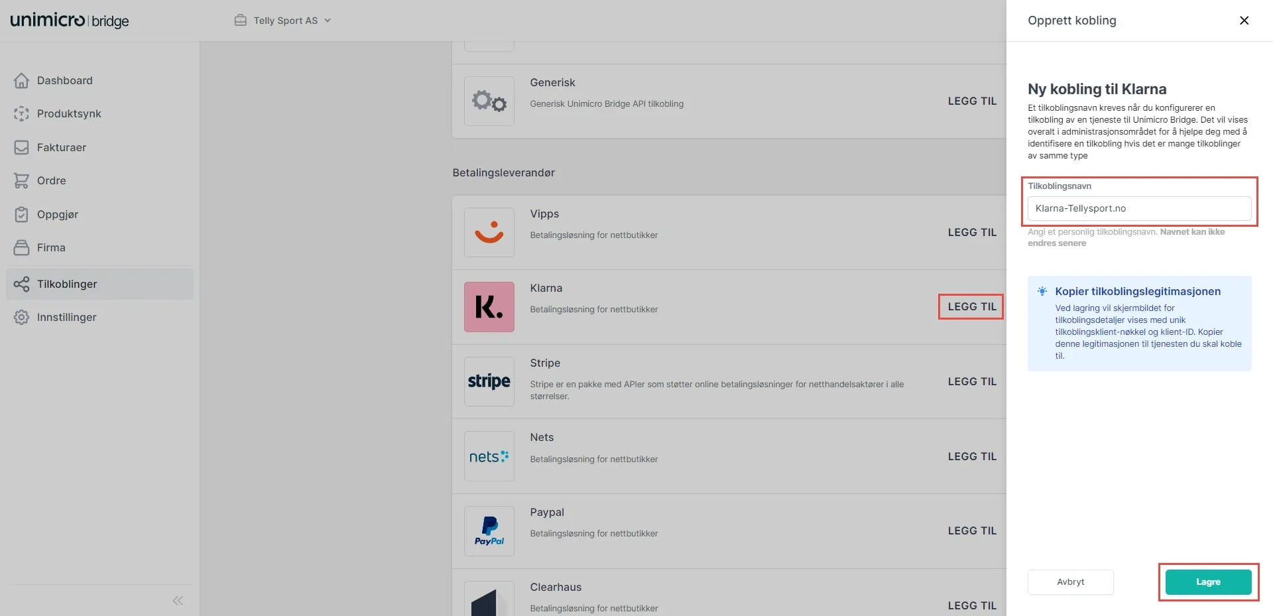Click the Oppgjør clipboard icon

21,214
